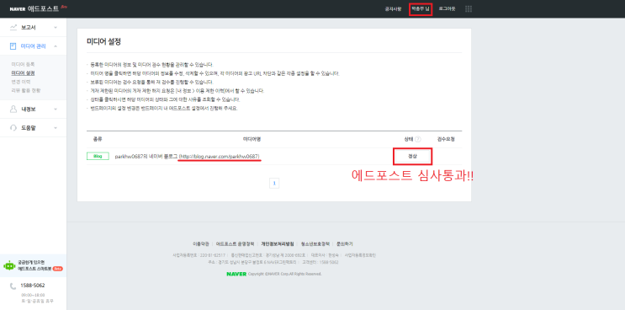This screenshot has height=310, width=625.
Task: Open 이용약관 footer link
Action: coord(201,243)
